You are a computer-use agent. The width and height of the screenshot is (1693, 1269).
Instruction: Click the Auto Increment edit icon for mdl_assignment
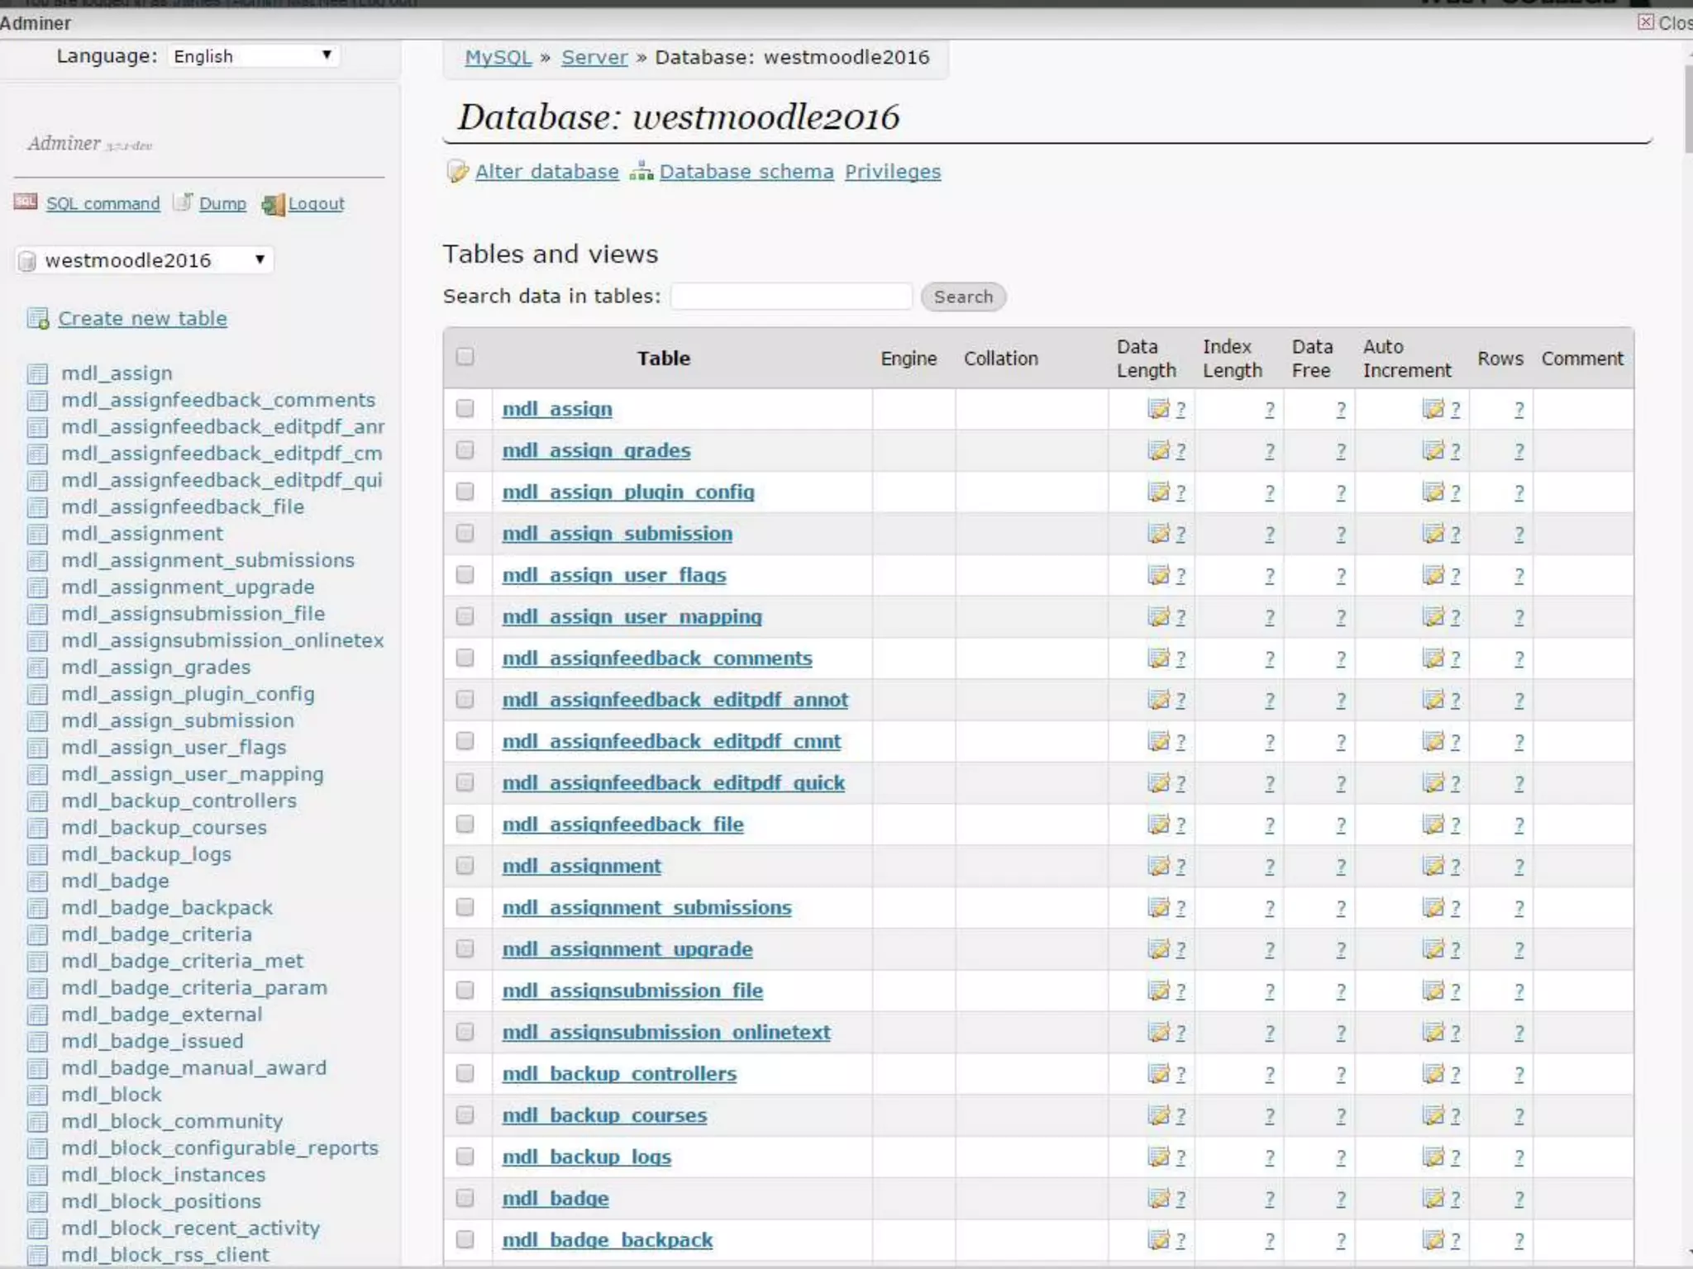coord(1433,866)
